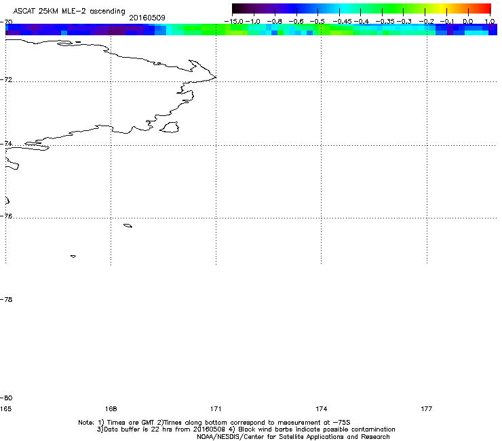502x441 pixels.
Task: Pick the cyan section of the color bar
Action: (344, 9)
